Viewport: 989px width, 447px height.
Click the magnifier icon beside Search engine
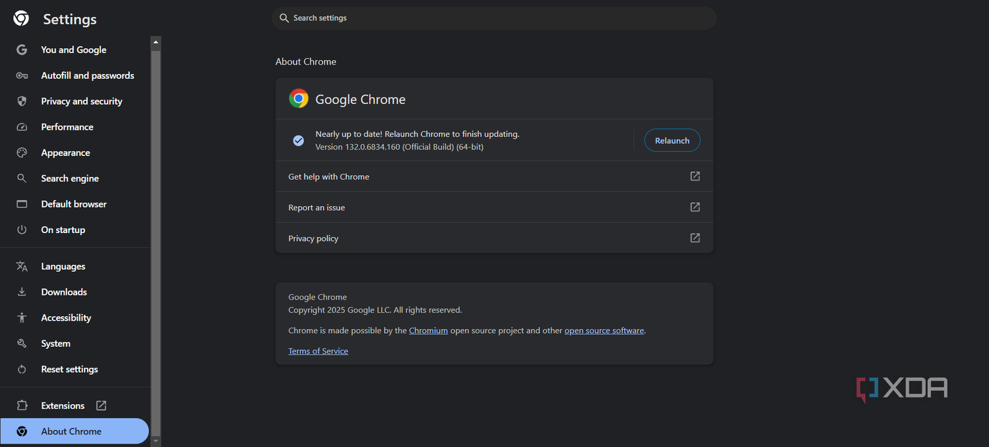click(22, 178)
